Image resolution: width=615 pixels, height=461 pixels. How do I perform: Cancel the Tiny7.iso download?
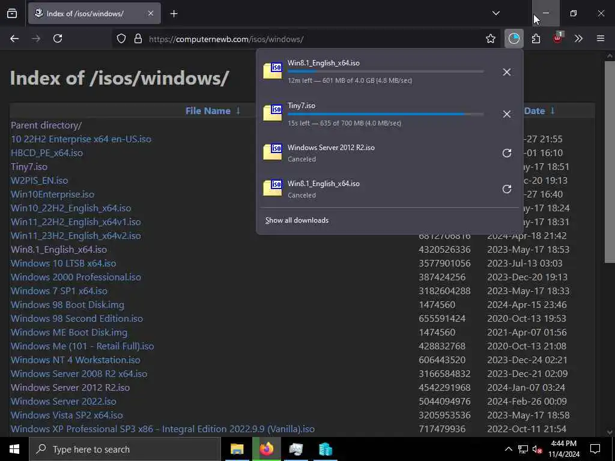pos(507,114)
